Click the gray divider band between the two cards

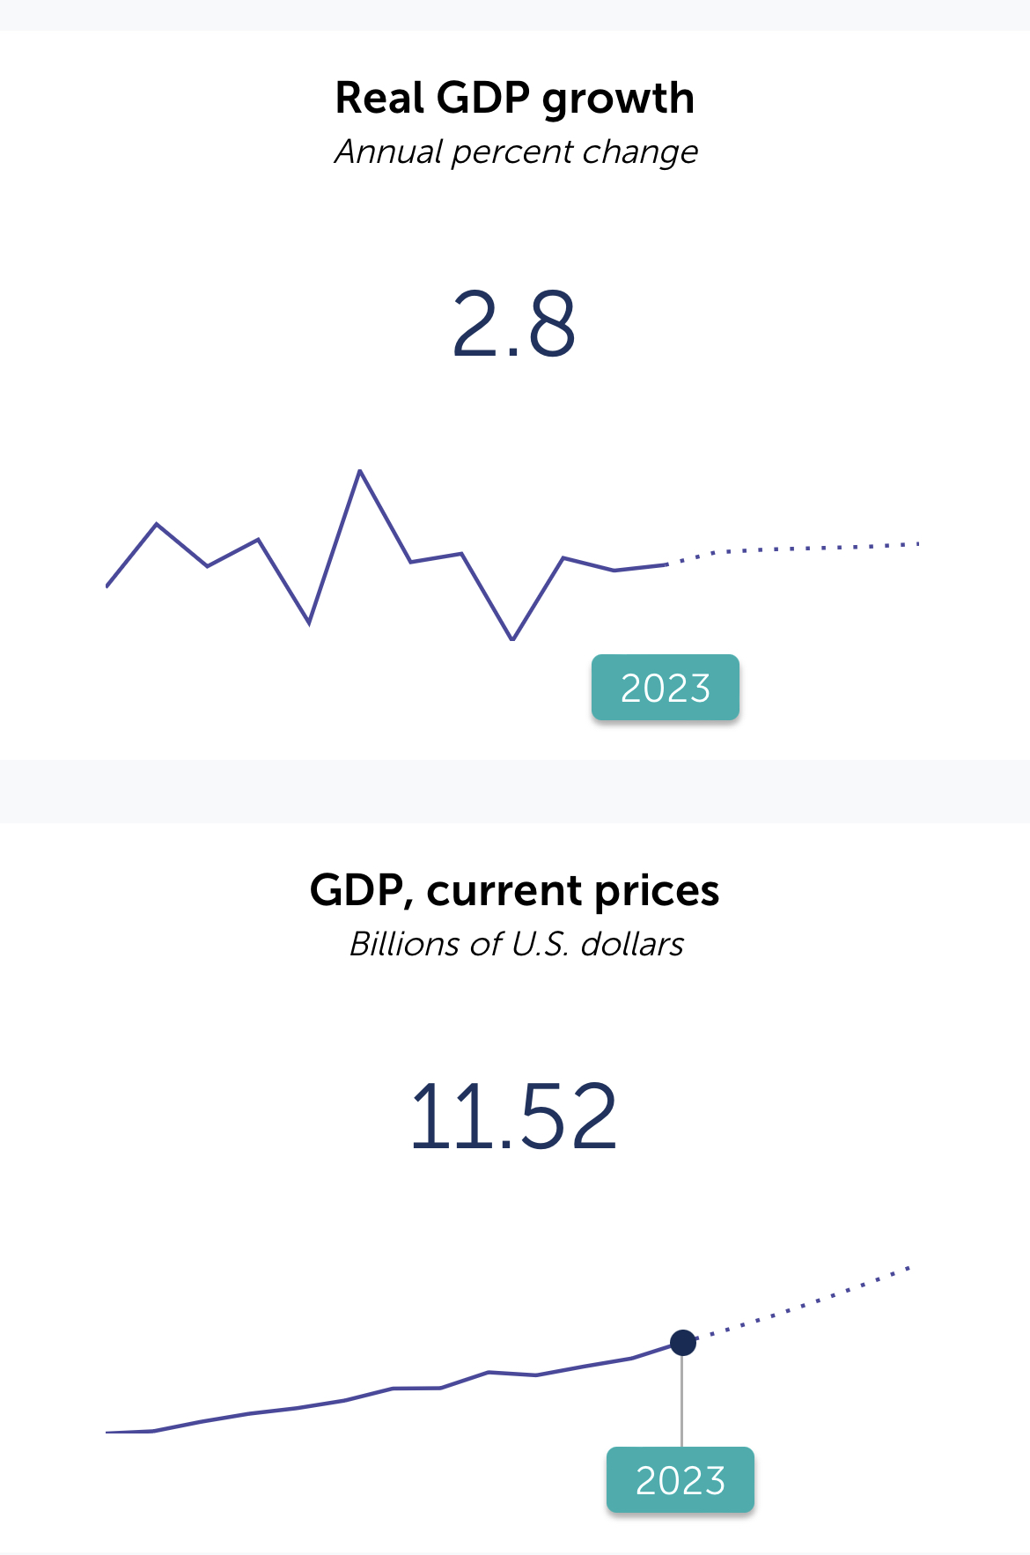(515, 792)
